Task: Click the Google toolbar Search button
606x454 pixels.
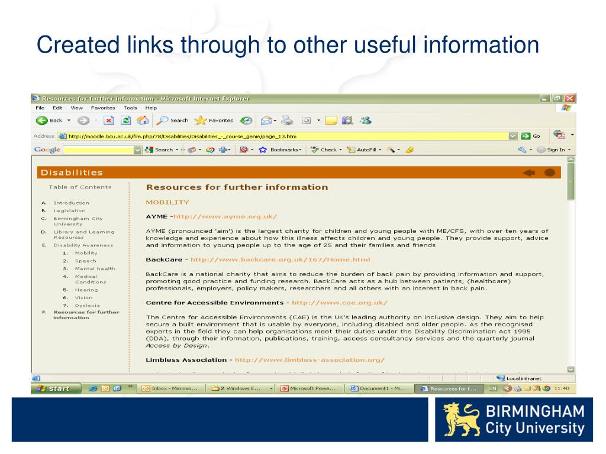Action: coord(159,150)
